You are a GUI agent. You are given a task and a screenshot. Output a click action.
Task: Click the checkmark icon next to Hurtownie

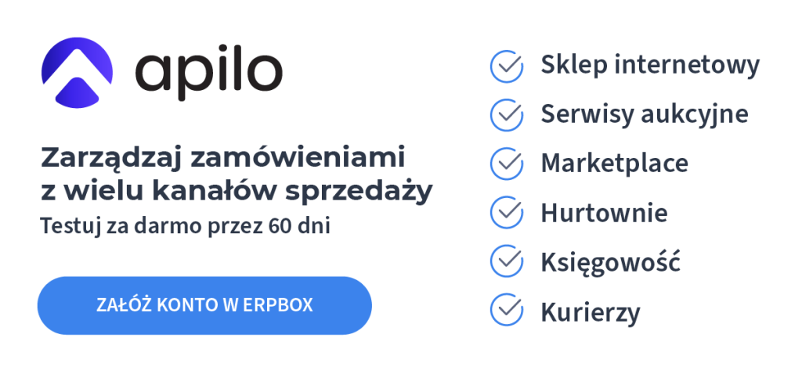pos(507,212)
